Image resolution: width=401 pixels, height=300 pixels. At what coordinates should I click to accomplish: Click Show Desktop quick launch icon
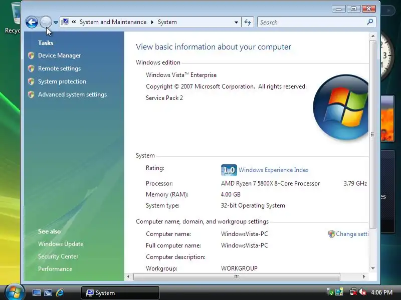coord(36,292)
